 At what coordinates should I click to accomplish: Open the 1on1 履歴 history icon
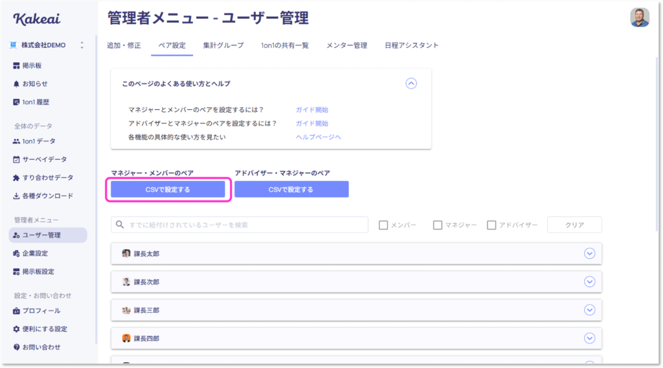[x=16, y=102]
